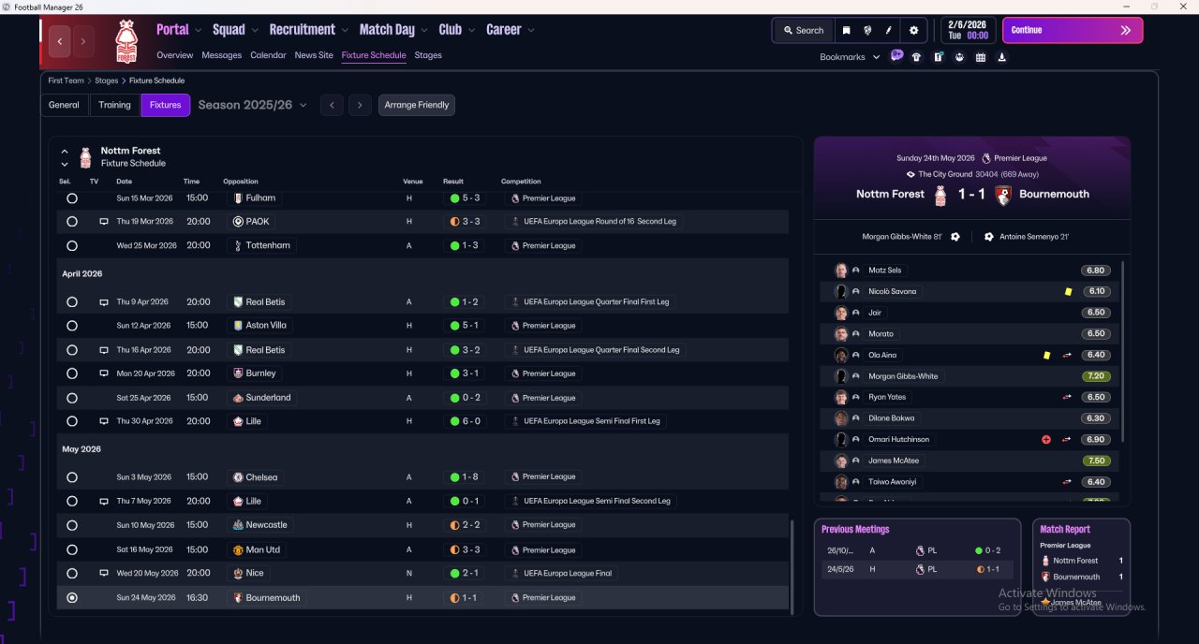Click the shirt kit bookmark icon
The height and width of the screenshot is (644, 1199).
[916, 57]
